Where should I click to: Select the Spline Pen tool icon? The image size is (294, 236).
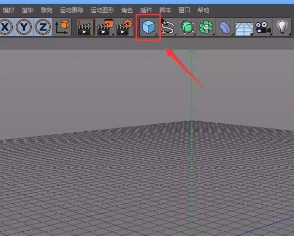click(167, 27)
